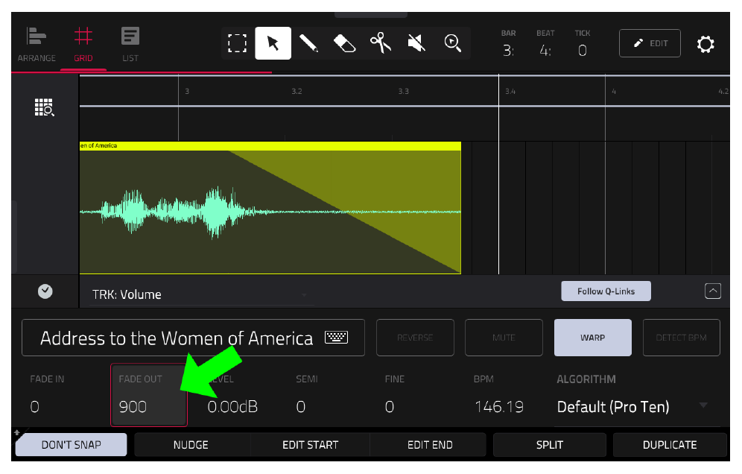Select the scissors split tool
Image resolution: width=742 pixels, height=474 pixels.
click(381, 43)
